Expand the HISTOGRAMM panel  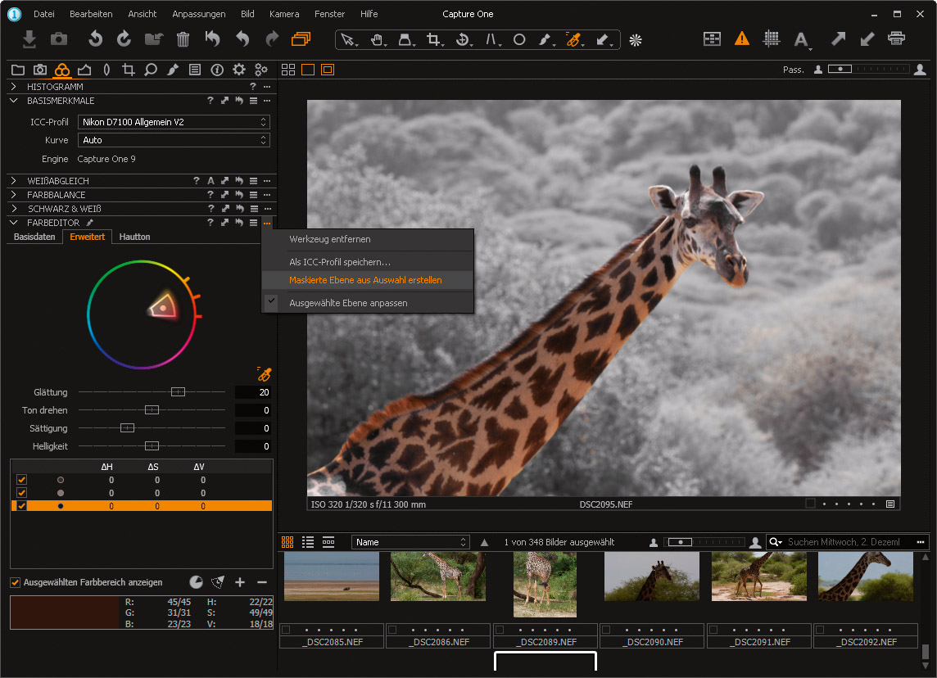coord(14,86)
